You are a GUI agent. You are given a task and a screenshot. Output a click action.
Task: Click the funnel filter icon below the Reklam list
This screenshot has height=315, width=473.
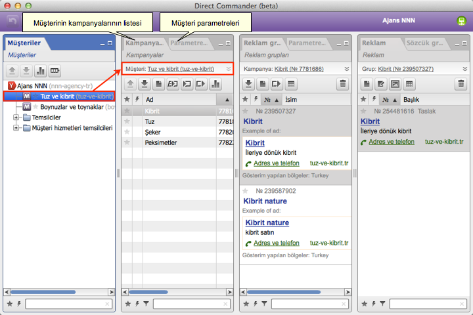tap(383, 304)
